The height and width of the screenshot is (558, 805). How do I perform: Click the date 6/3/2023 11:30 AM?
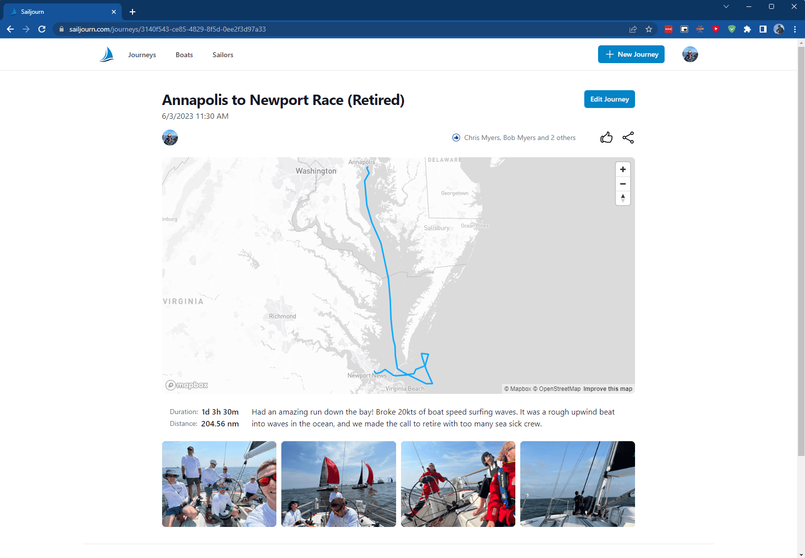(x=195, y=116)
